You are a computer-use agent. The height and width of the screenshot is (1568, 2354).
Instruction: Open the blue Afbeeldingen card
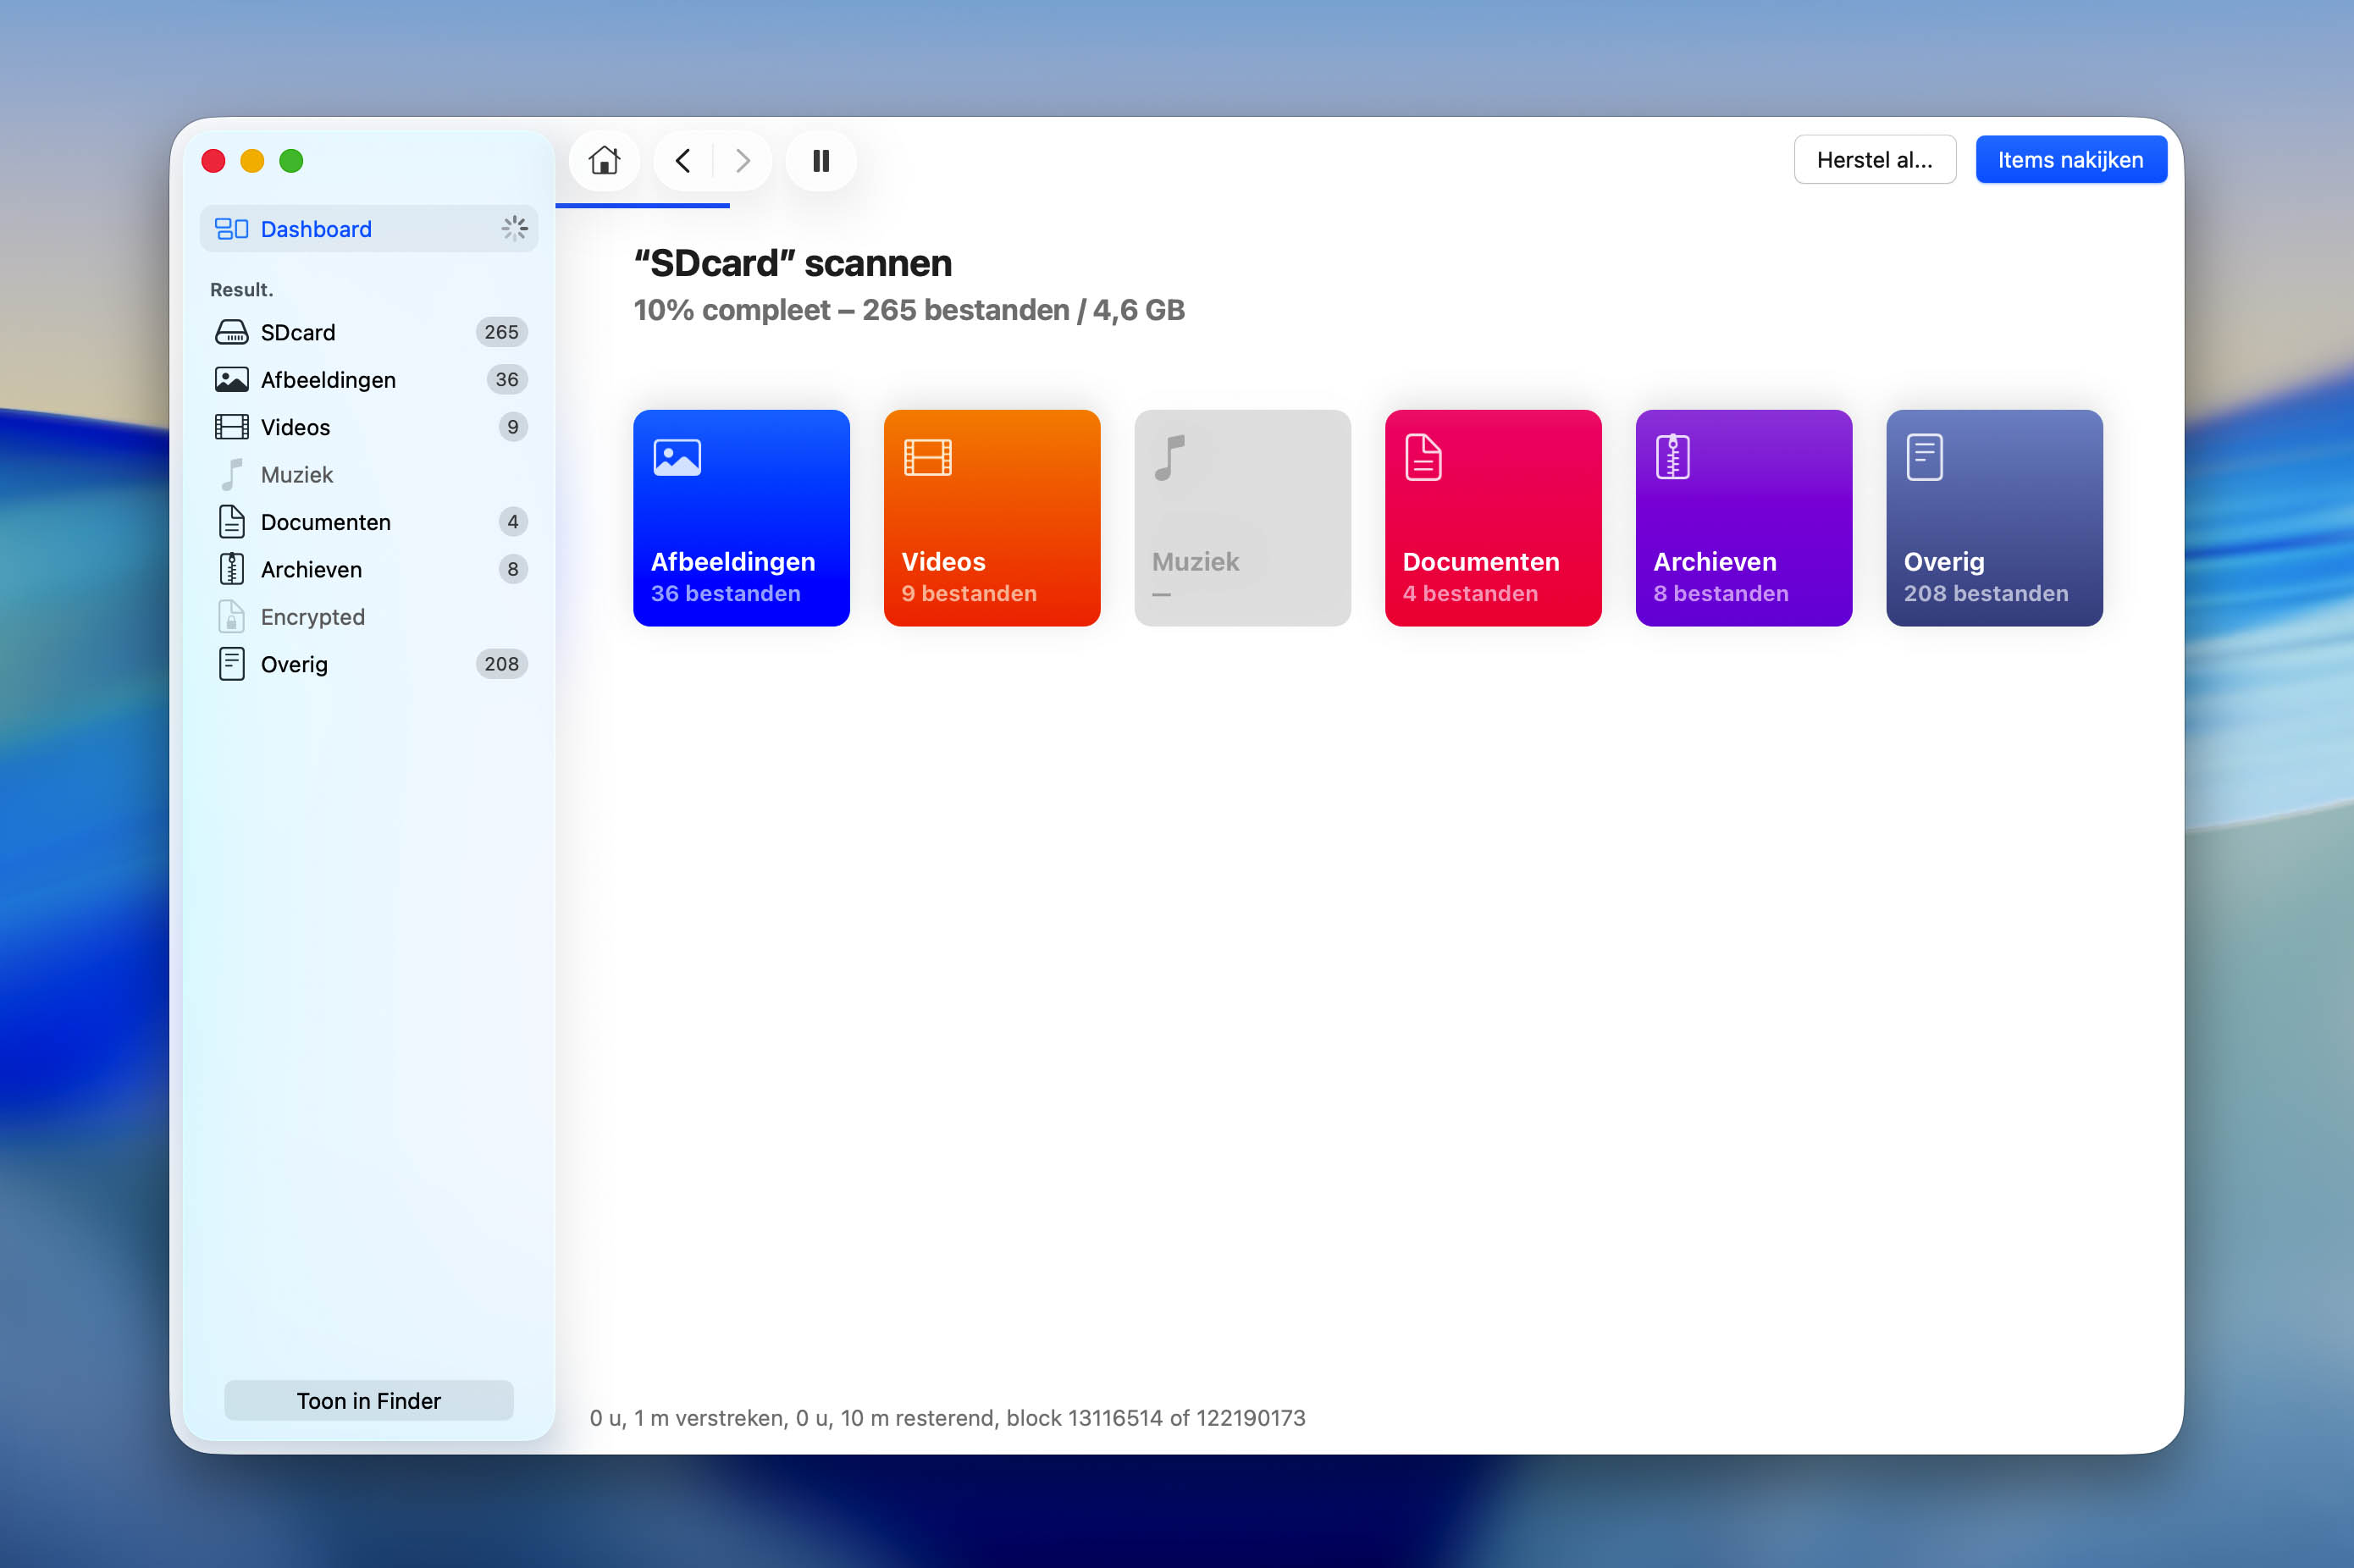pos(741,518)
